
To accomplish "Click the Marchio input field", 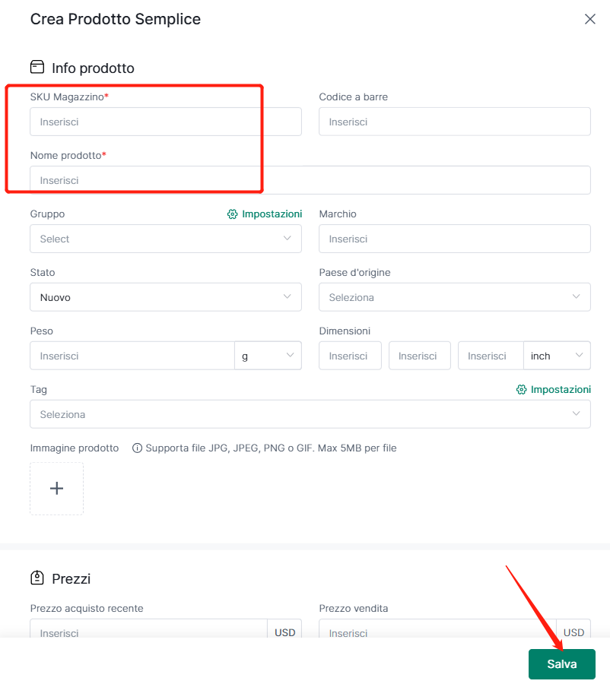I will [455, 239].
